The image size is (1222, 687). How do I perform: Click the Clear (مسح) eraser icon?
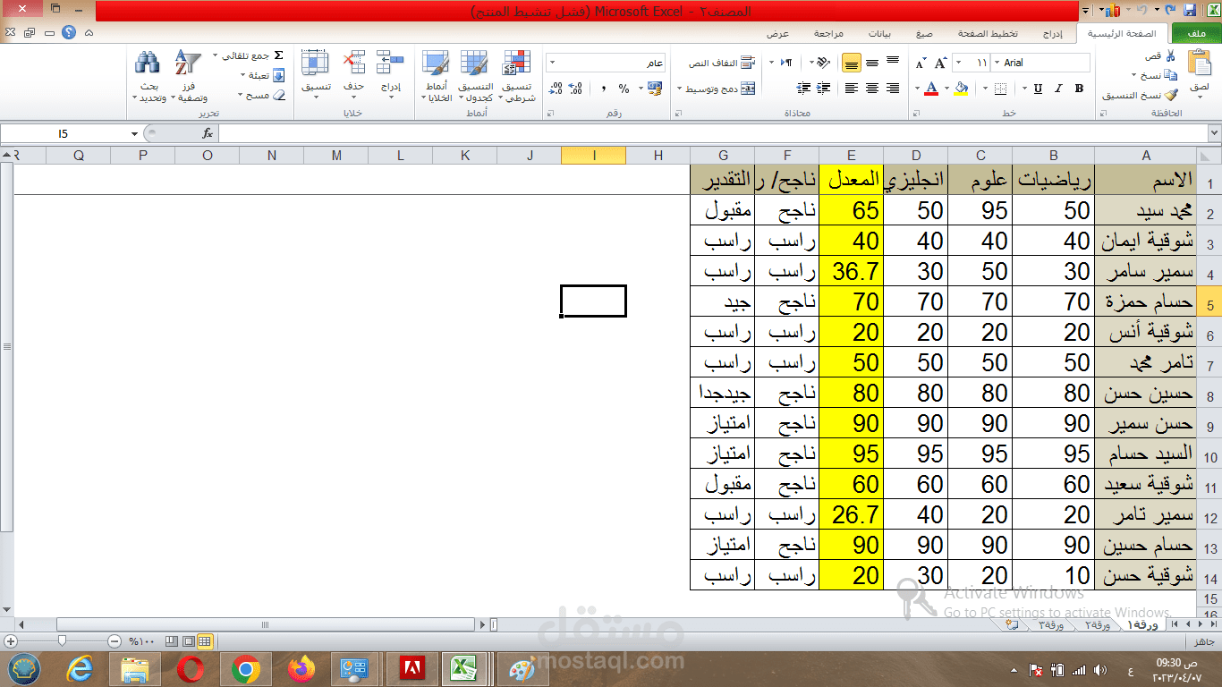click(x=278, y=95)
